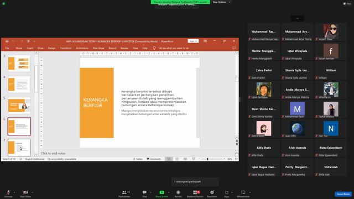This screenshot has width=354, height=199.
Task: Select Aryanti Dewi's video tile
Action: [331, 32]
